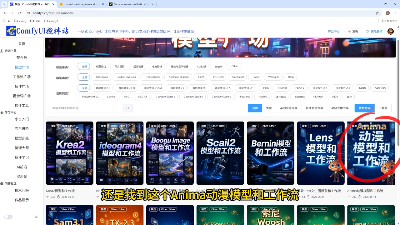Open 软件工具 in the sidebar
Viewport: 400px width, 225px height.
click(x=22, y=106)
